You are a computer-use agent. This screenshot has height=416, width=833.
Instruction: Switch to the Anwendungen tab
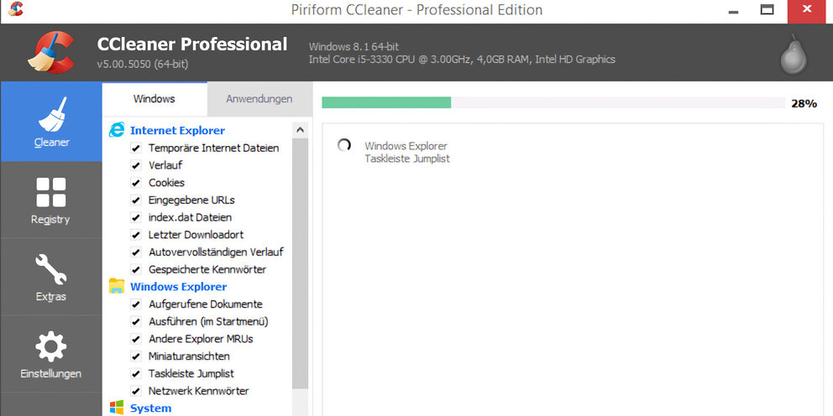pyautogui.click(x=259, y=99)
